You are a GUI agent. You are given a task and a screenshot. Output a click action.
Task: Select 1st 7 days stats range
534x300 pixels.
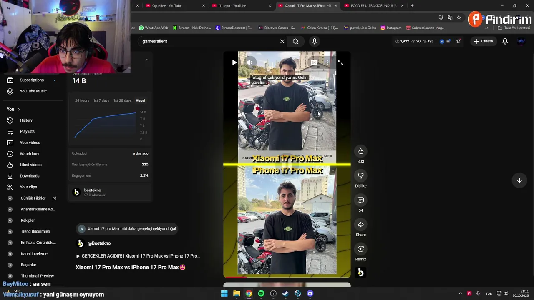click(x=101, y=100)
